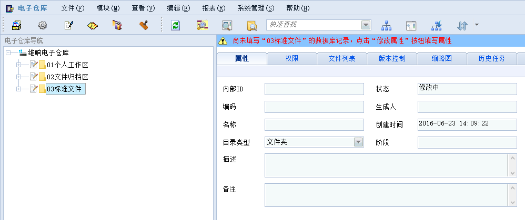Image resolution: width=525 pixels, height=220 pixels.
Task: Click the yellow tag label icon
Action: [x=93, y=25]
